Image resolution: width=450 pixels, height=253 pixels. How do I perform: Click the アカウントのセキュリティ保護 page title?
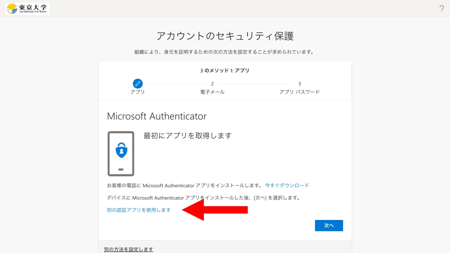tap(225, 36)
